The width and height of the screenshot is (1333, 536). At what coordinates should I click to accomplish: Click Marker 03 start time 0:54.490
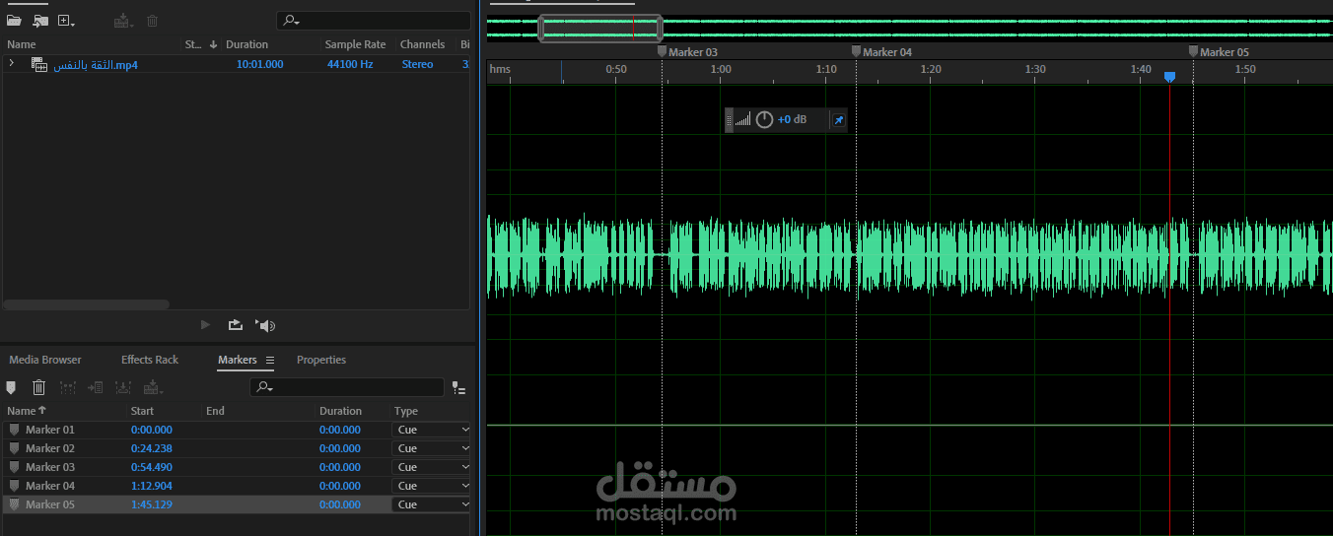152,467
